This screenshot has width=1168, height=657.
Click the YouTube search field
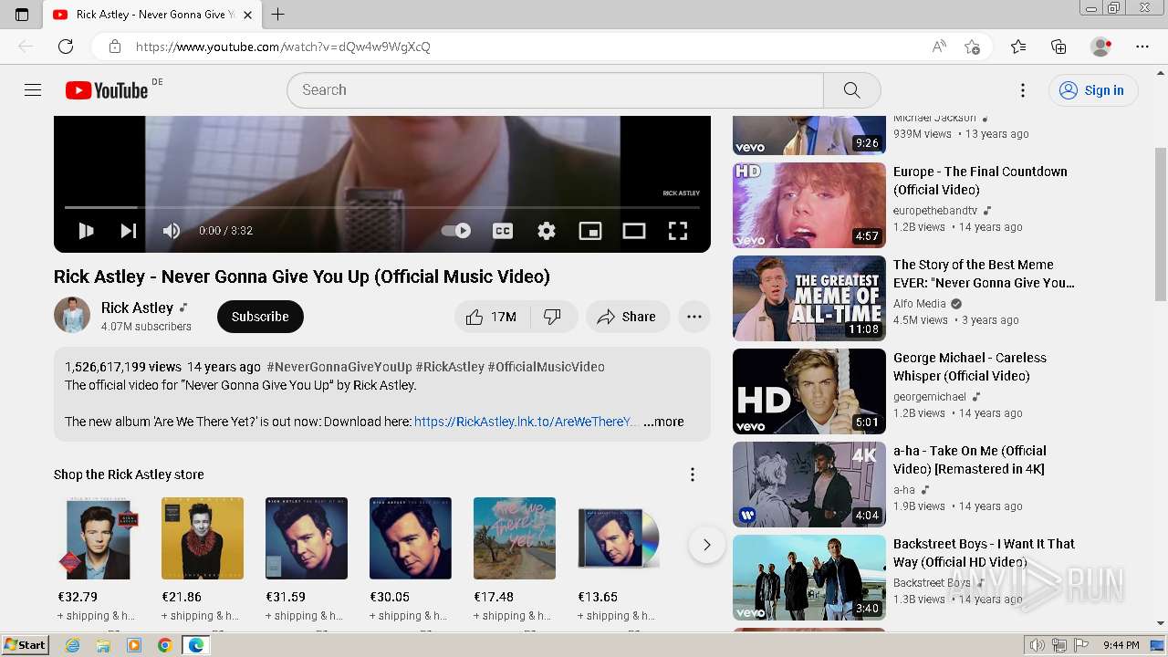tap(555, 90)
